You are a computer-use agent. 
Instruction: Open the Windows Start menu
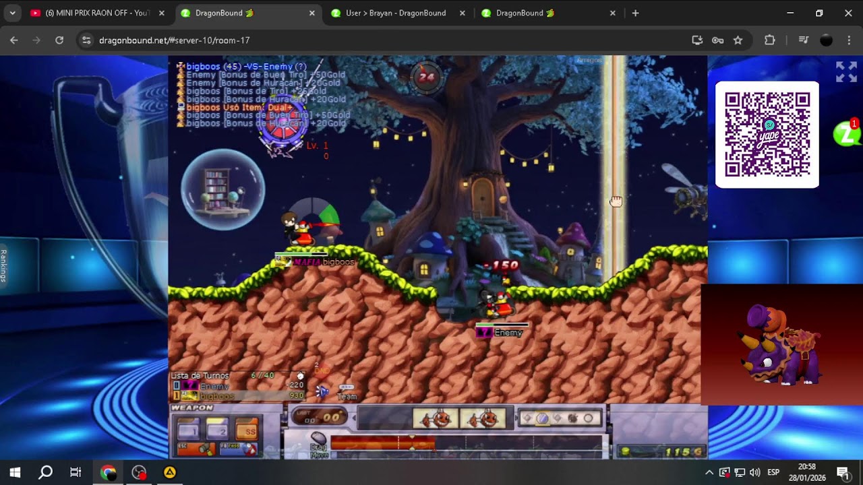point(15,472)
